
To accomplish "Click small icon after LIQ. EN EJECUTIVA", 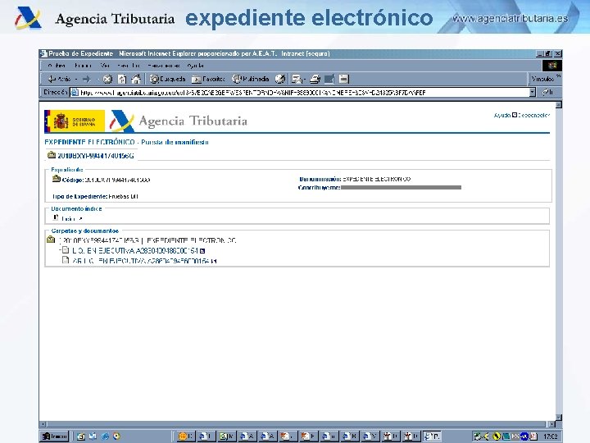I will click(202, 251).
